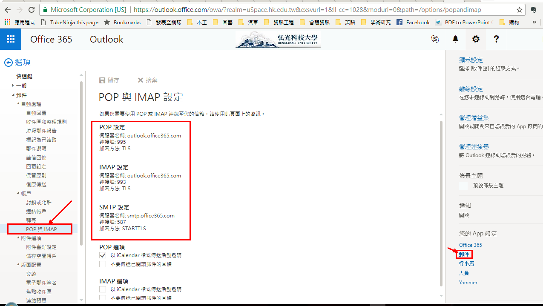The image size is (543, 306).
Task: Open the TubeNinja this page bookmark
Action: (69, 22)
